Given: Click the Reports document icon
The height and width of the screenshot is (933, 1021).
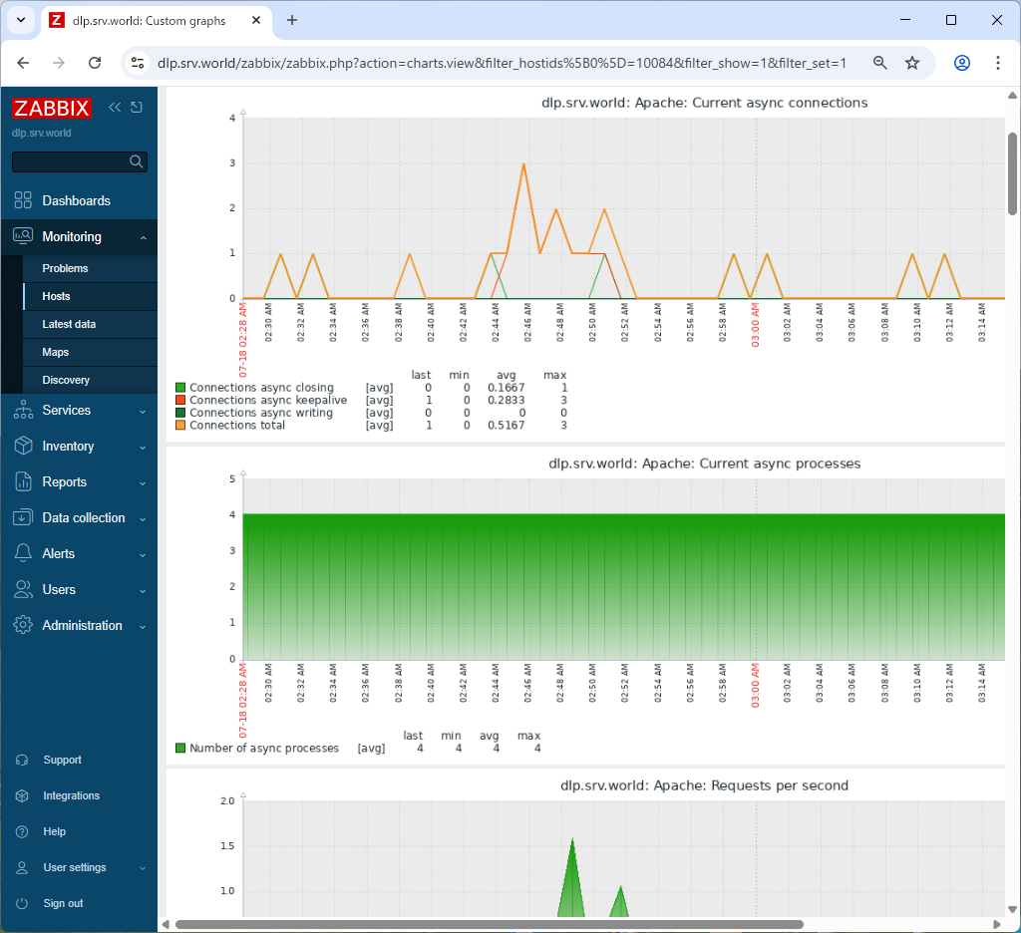Looking at the screenshot, I should pyautogui.click(x=23, y=481).
